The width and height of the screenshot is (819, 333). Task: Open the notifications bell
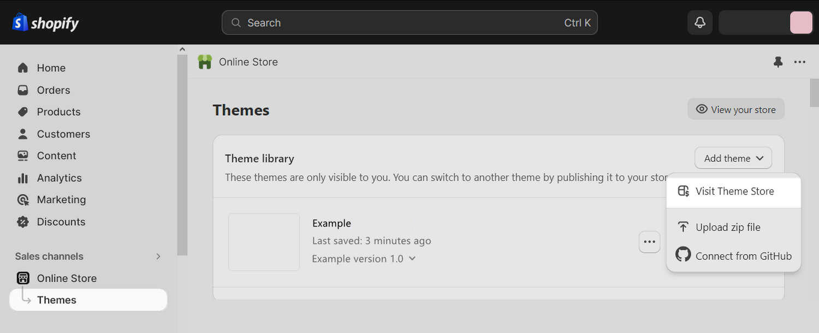pyautogui.click(x=699, y=22)
